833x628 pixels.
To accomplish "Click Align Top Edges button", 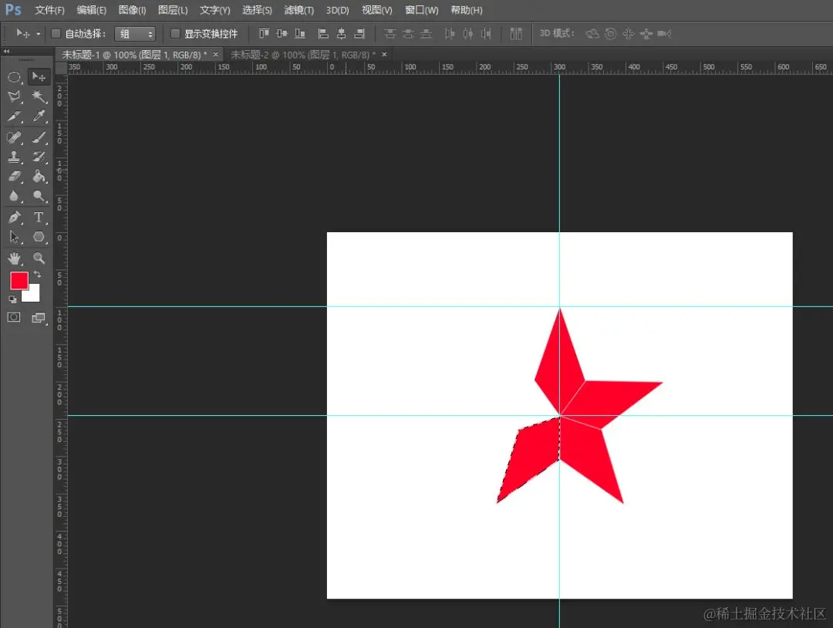I will 264,34.
